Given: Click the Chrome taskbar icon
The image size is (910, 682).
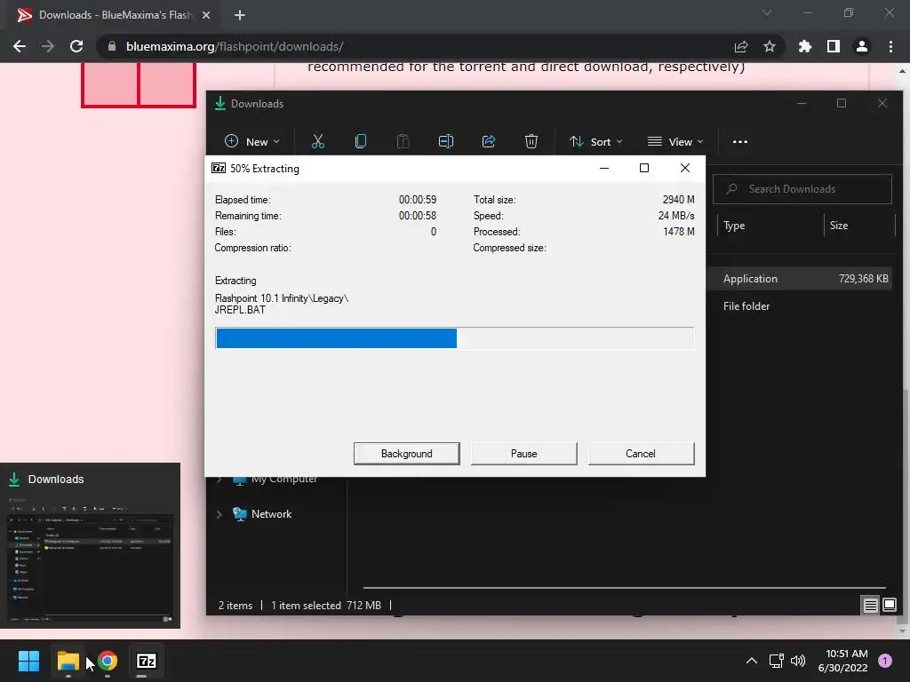Looking at the screenshot, I should click(x=108, y=661).
